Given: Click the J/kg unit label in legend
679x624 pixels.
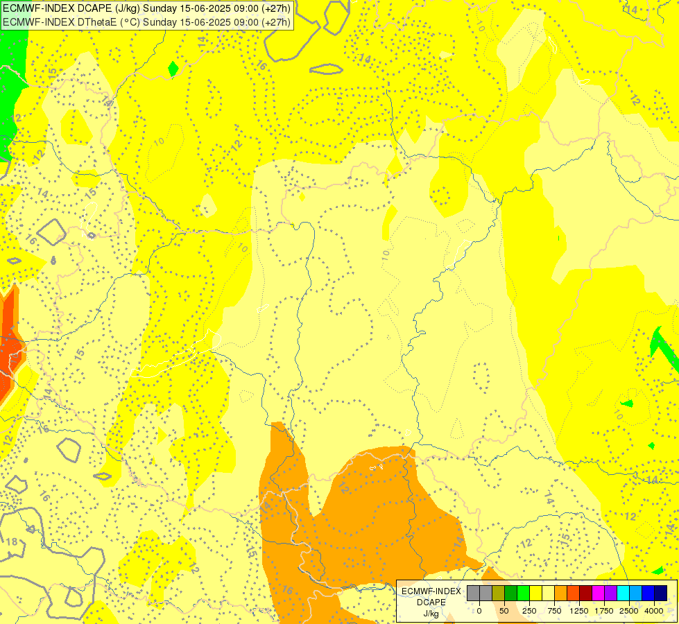Looking at the screenshot, I should [x=431, y=614].
